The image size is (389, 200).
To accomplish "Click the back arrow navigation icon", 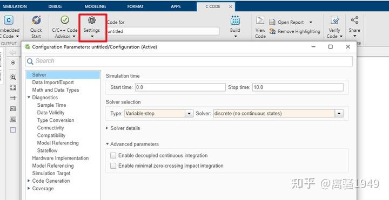I will point(12,52).
